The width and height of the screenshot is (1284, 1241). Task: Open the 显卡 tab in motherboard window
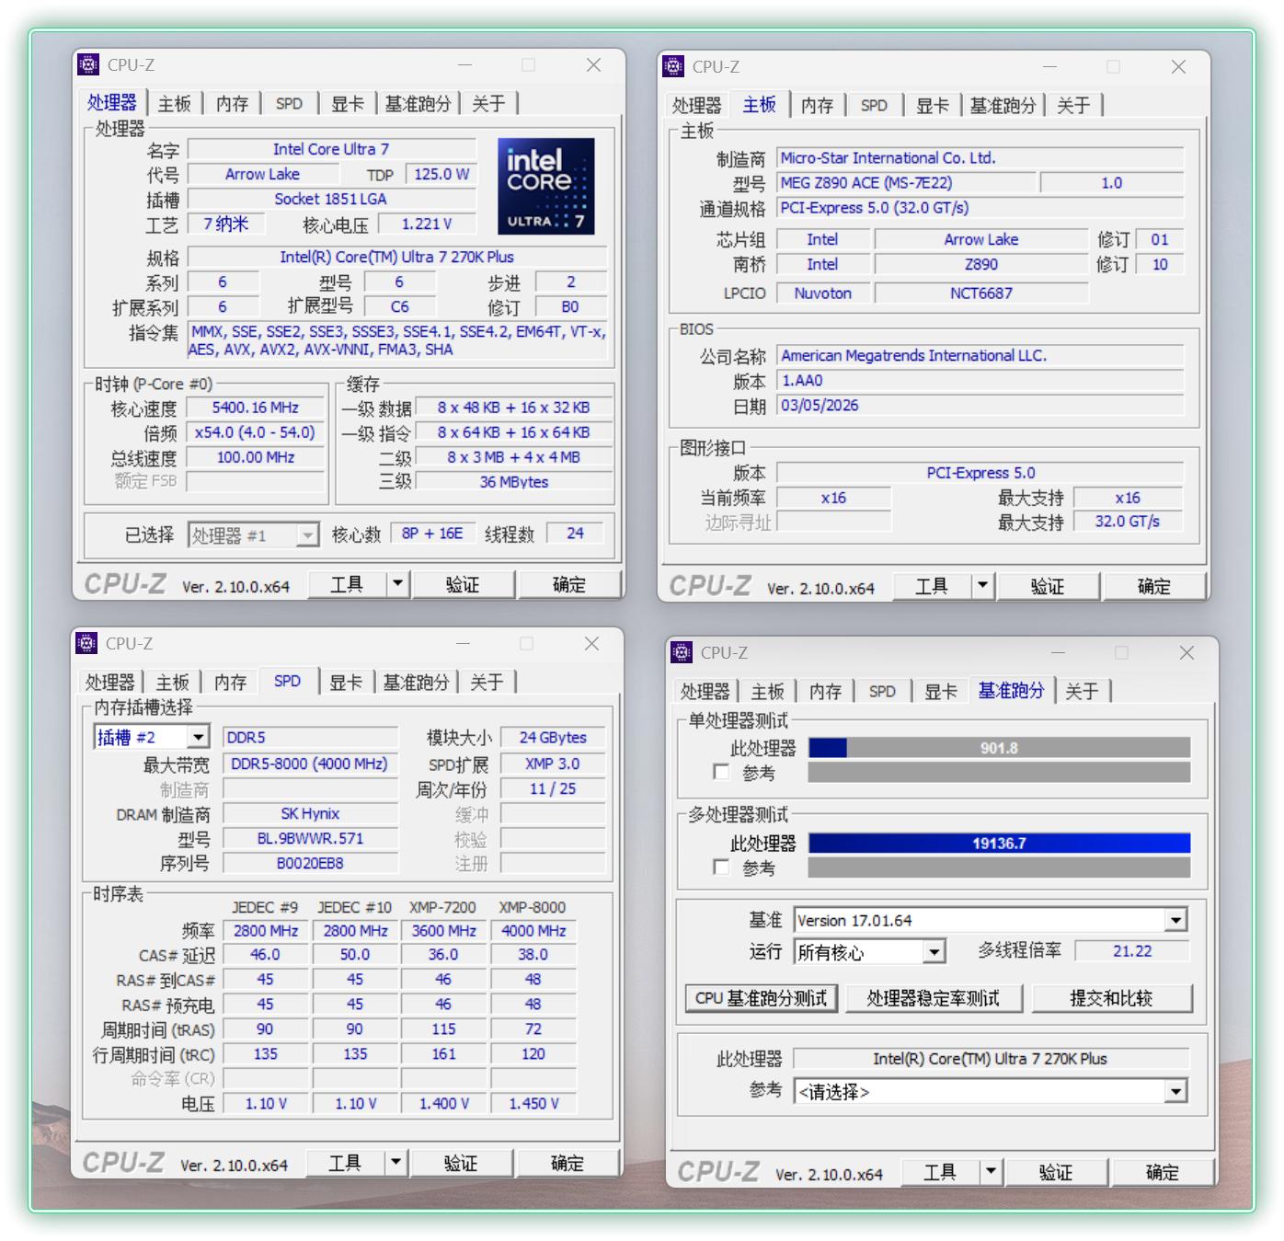tap(932, 106)
